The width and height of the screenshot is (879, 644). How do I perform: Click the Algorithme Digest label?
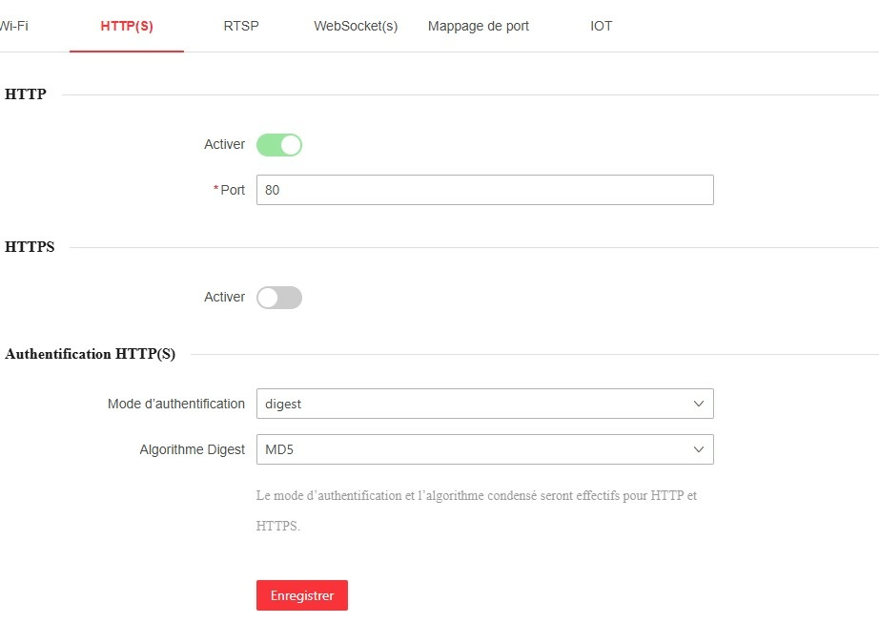coord(192,449)
